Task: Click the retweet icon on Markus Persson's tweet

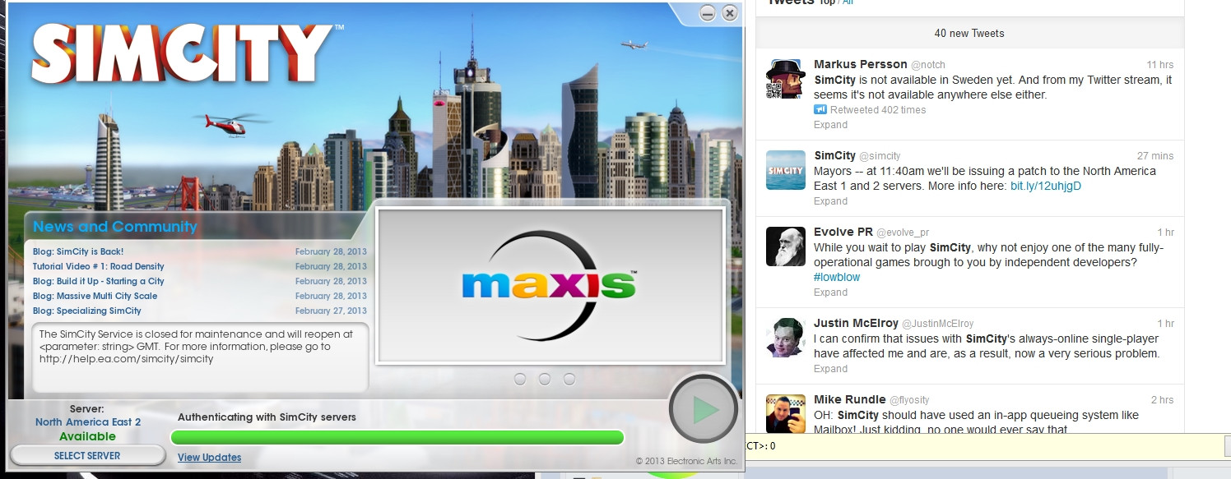Action: (820, 109)
